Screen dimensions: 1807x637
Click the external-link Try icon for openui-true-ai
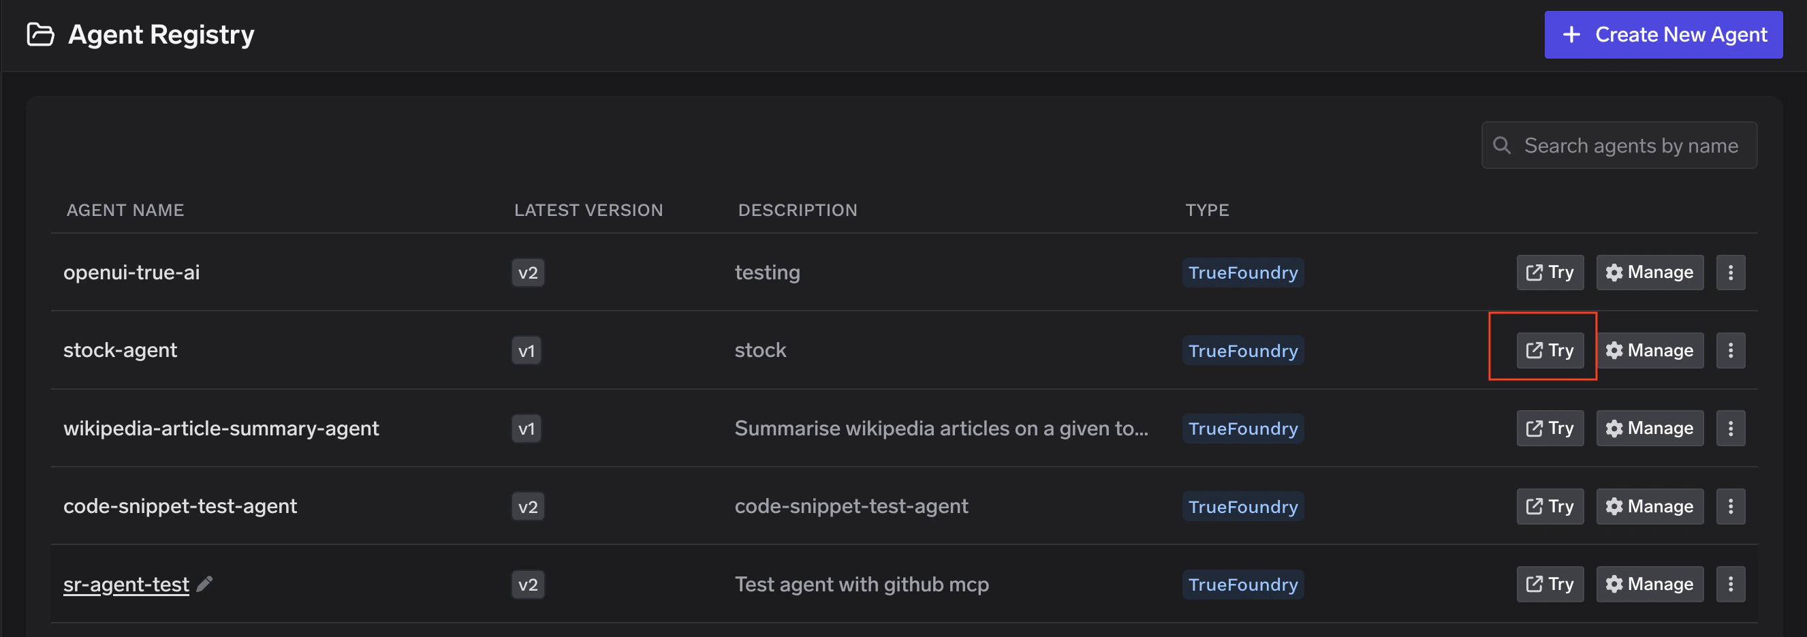tap(1535, 273)
